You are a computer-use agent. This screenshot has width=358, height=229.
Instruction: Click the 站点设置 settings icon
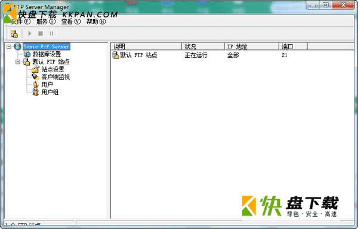[35, 69]
